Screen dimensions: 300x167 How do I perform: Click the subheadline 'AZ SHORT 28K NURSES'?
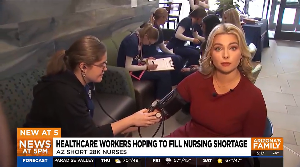point(91,152)
